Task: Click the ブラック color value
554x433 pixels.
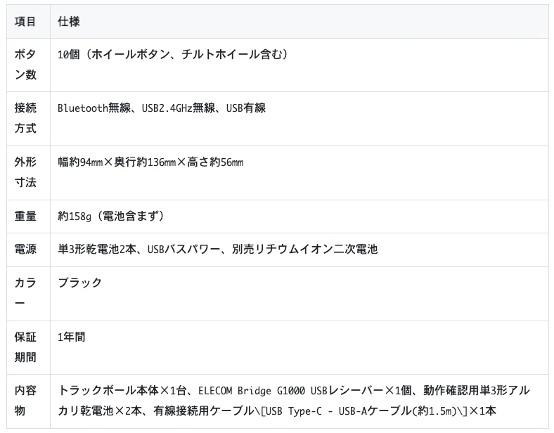Action: click(x=80, y=283)
